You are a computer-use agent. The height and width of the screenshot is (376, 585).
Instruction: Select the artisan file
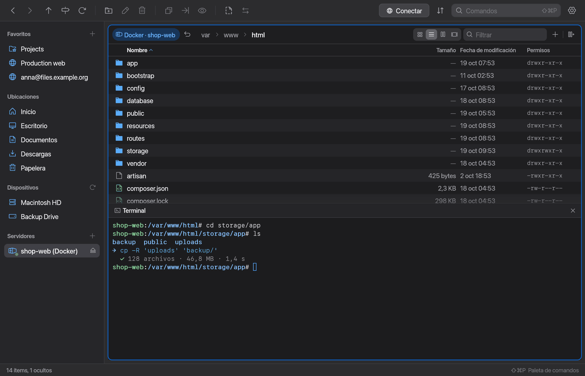[x=344, y=176]
